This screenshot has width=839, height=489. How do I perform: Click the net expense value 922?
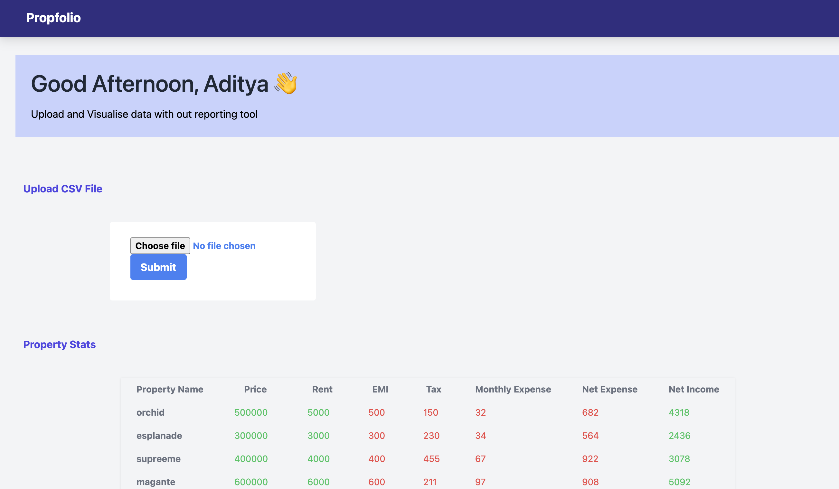click(x=590, y=459)
